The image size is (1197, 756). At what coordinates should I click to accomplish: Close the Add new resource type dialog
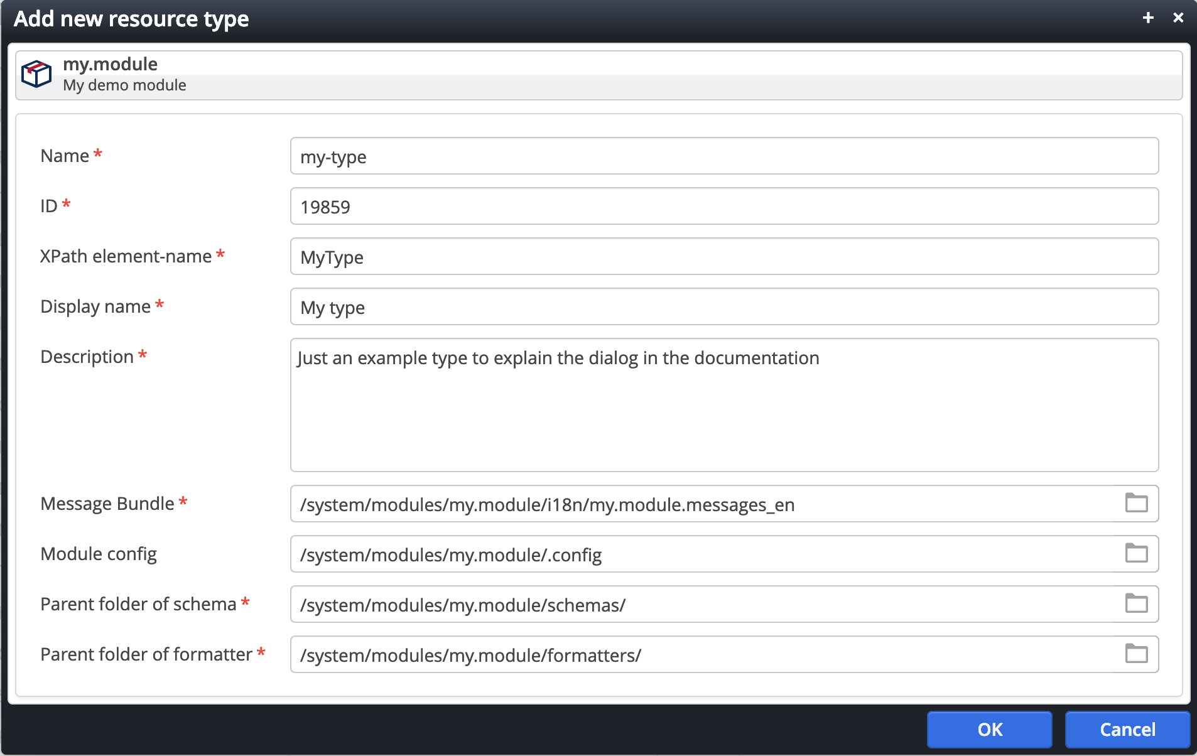click(x=1178, y=18)
